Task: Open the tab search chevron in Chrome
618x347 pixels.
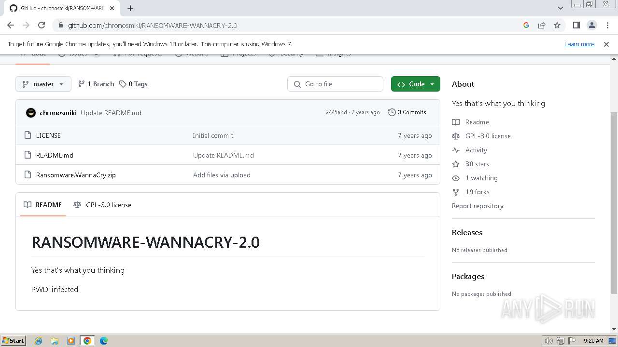Action: pyautogui.click(x=560, y=8)
